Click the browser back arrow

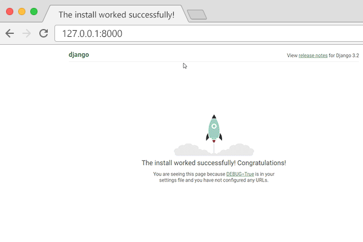pyautogui.click(x=10, y=33)
